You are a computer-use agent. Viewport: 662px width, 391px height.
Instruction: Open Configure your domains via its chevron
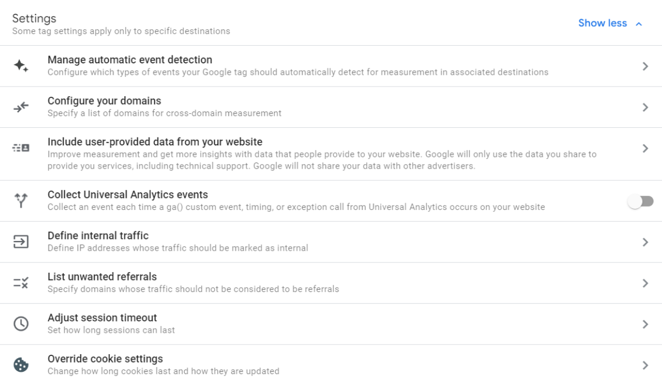point(646,106)
